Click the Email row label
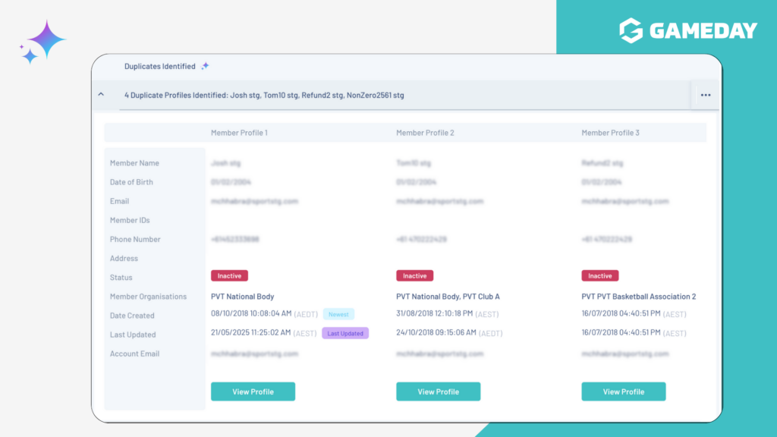 pyautogui.click(x=119, y=200)
